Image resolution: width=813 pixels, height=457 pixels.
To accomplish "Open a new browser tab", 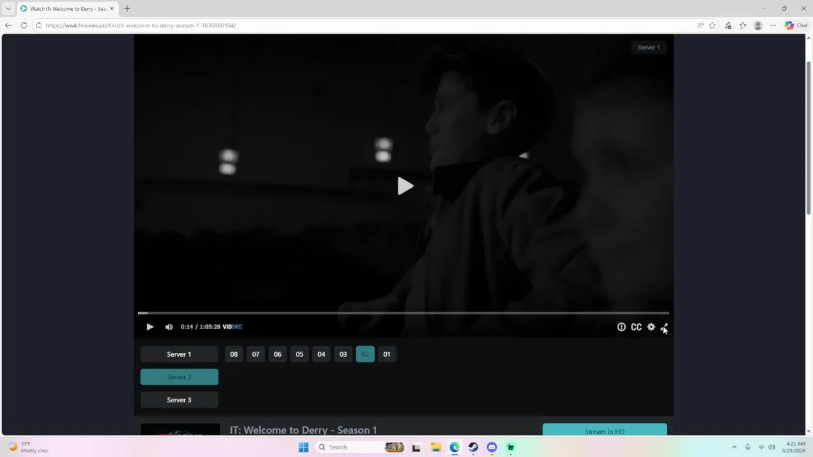I will (127, 9).
